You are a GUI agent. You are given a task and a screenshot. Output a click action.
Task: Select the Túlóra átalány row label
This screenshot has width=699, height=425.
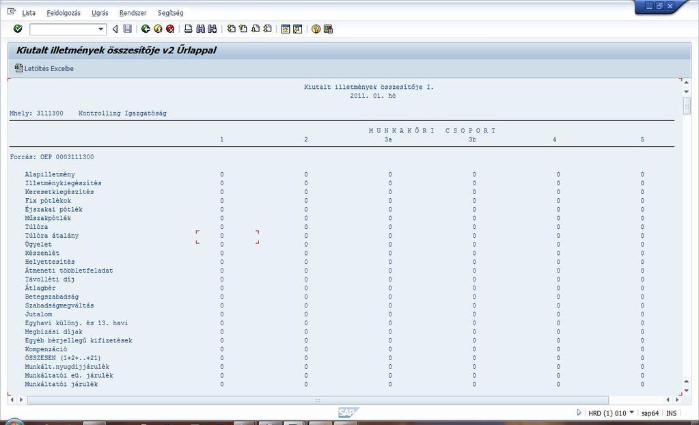coord(52,236)
